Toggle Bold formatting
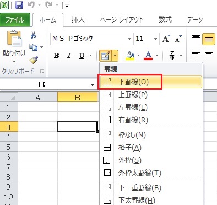The image size is (217, 205). click(x=56, y=55)
